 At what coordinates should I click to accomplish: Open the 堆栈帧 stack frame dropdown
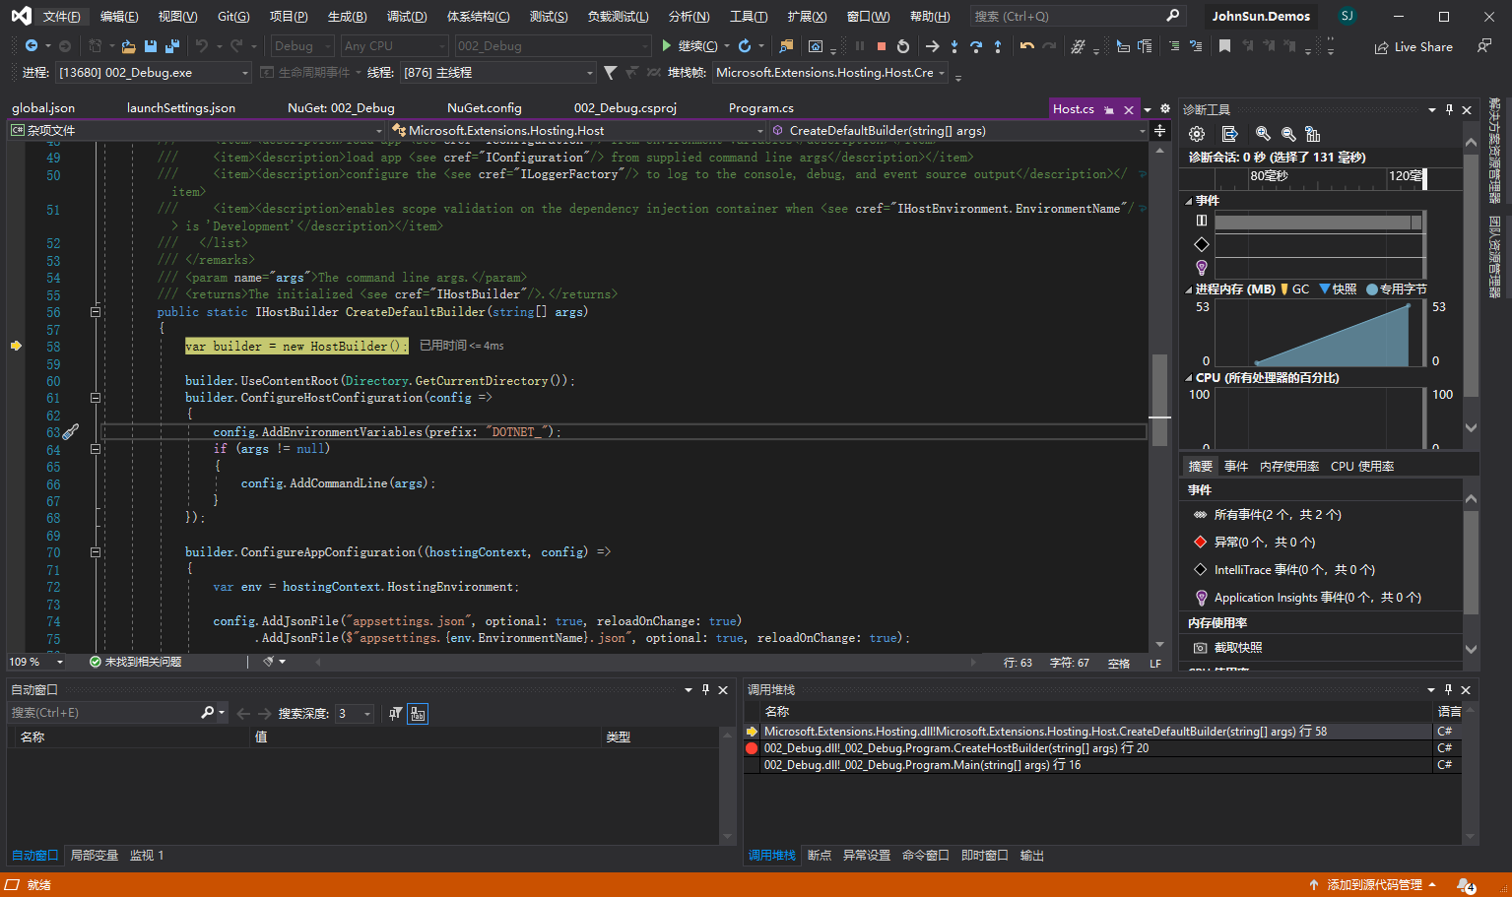coord(829,73)
